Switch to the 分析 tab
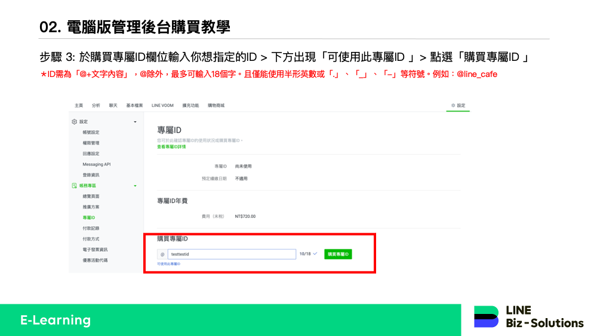Viewport: 597px width, 336px height. tap(96, 106)
